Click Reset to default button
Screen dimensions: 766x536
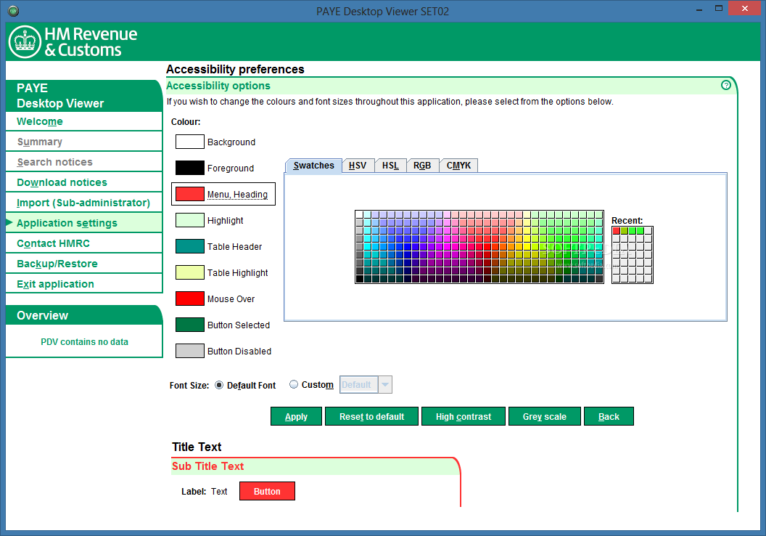371,416
